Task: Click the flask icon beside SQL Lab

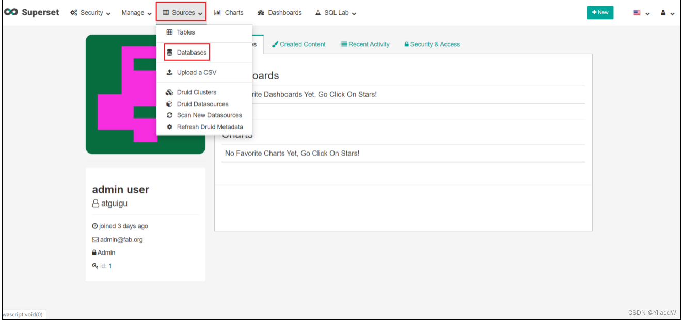Action: [318, 13]
